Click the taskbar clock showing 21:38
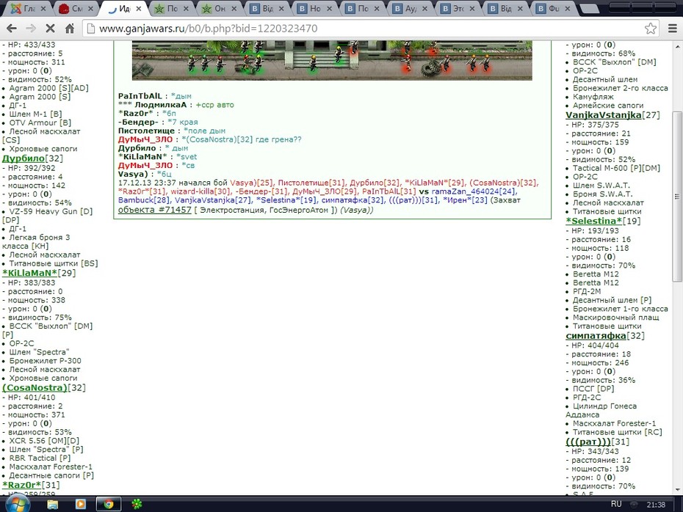Image resolution: width=683 pixels, height=512 pixels. pyautogui.click(x=656, y=505)
